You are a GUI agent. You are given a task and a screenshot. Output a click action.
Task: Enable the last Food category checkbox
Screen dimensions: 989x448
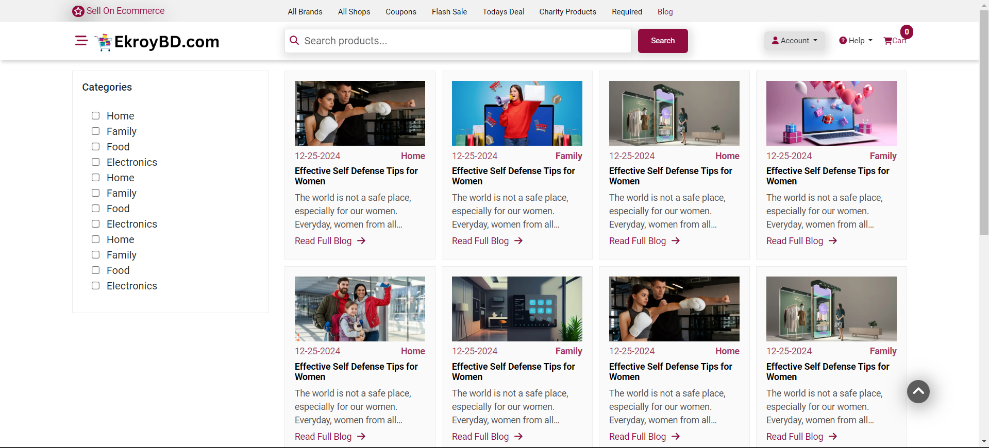[x=96, y=270]
